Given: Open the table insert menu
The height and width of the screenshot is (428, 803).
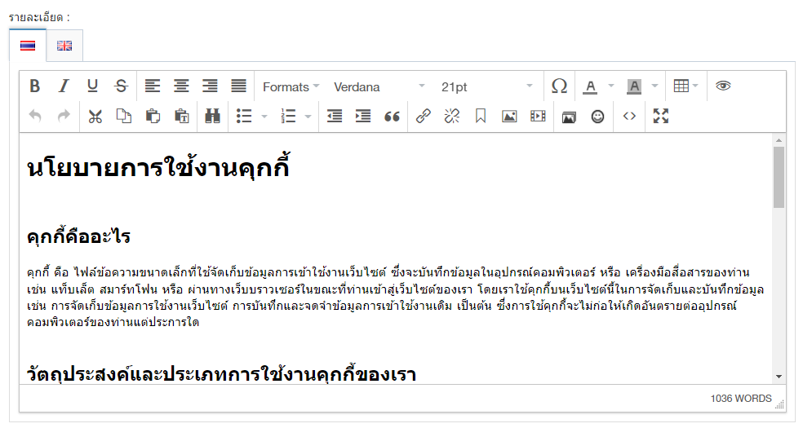Looking at the screenshot, I should (x=685, y=86).
